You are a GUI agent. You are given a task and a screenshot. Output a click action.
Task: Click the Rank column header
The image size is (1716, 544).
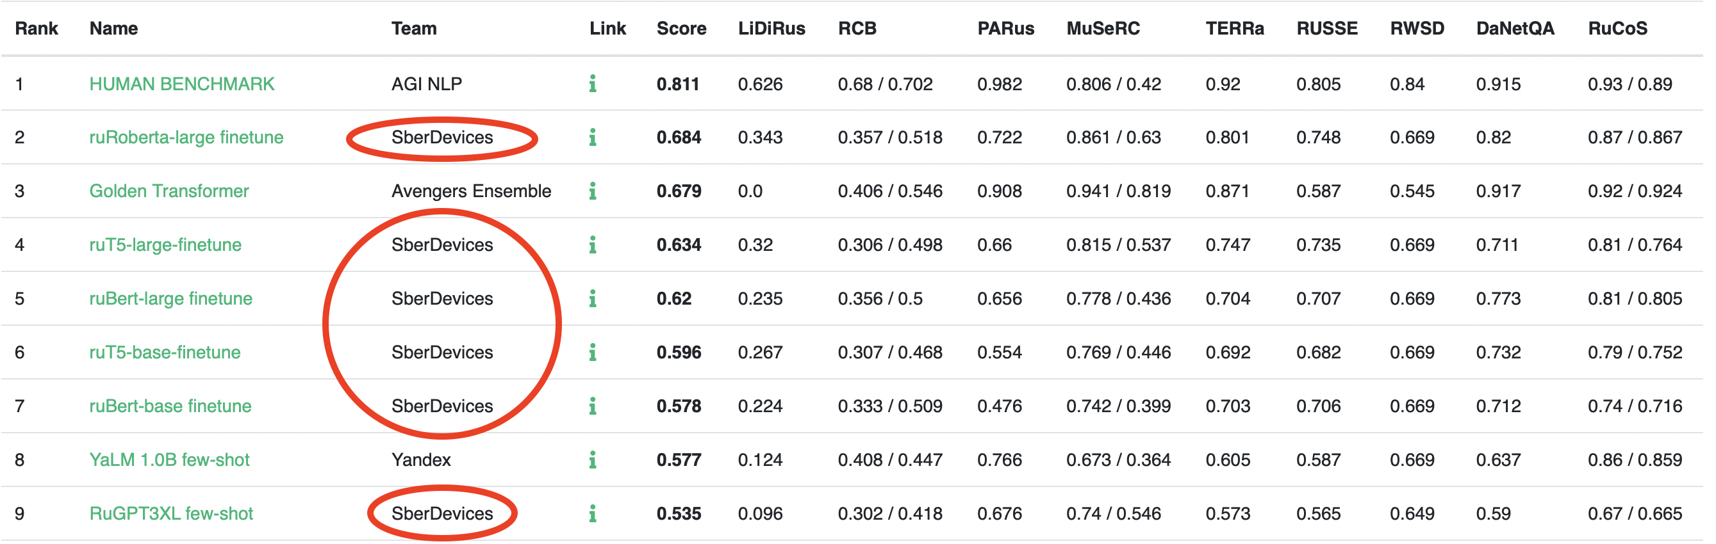[x=37, y=29]
